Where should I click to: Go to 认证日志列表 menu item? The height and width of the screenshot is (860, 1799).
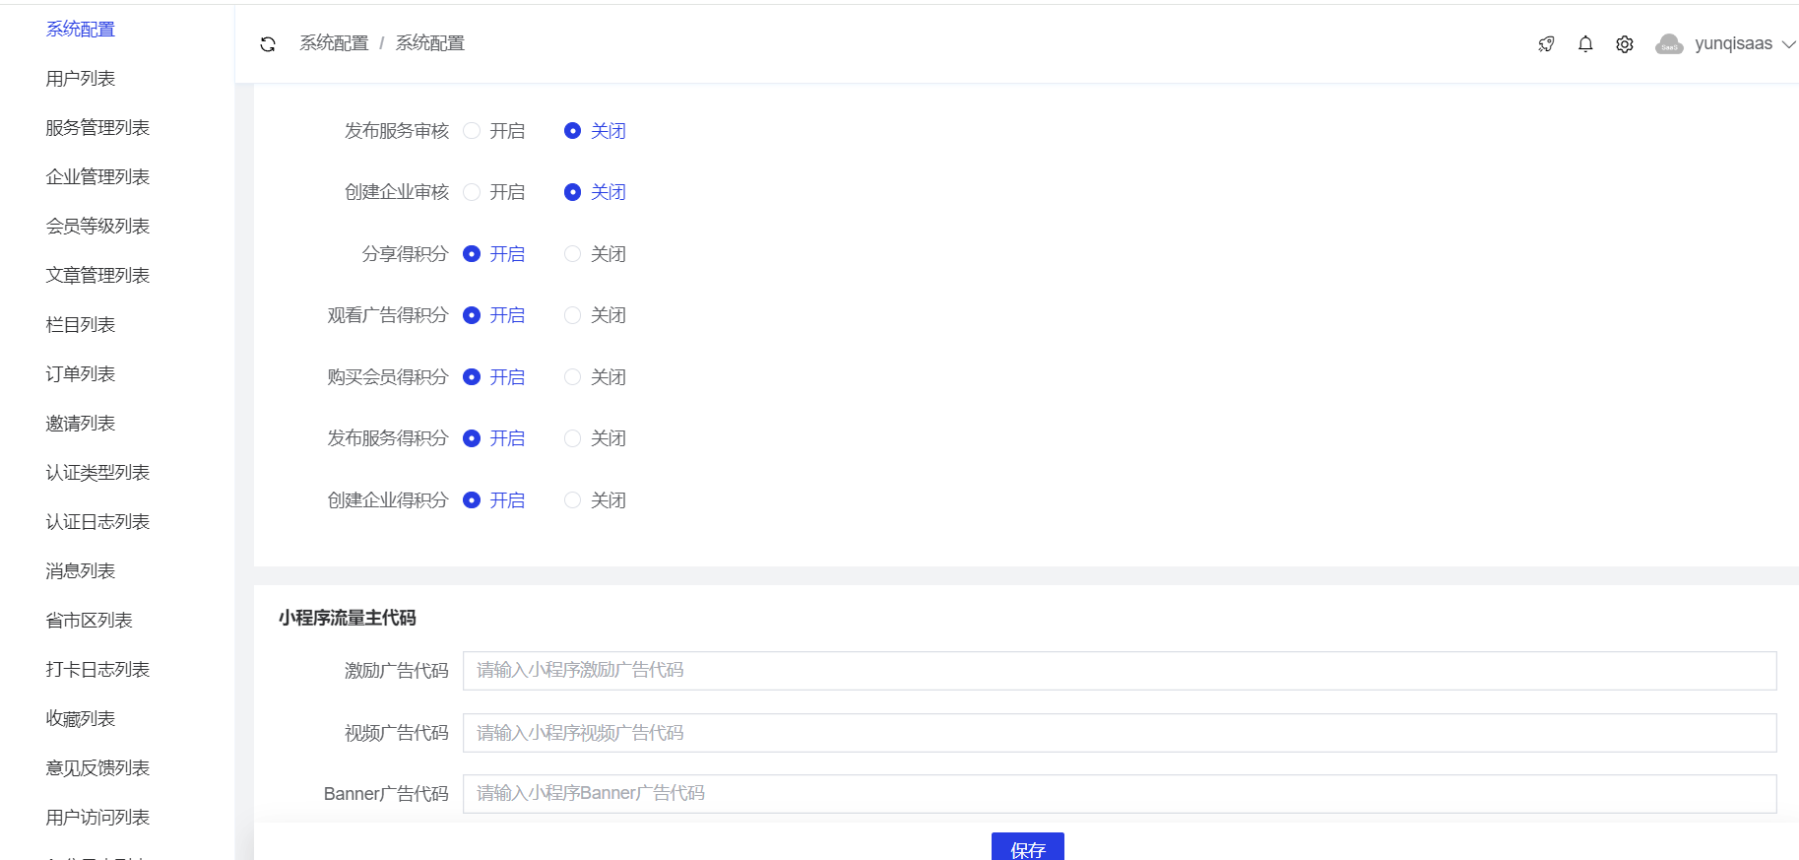click(97, 522)
